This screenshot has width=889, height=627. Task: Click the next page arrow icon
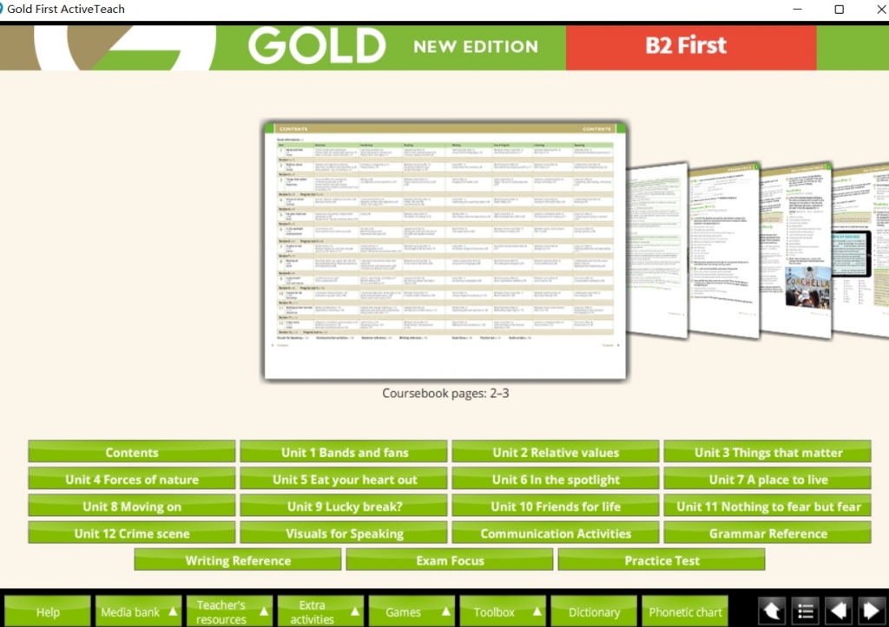coord(873,611)
